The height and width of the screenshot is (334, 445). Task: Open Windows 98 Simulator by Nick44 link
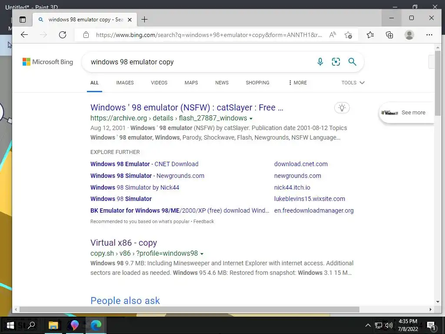(135, 187)
